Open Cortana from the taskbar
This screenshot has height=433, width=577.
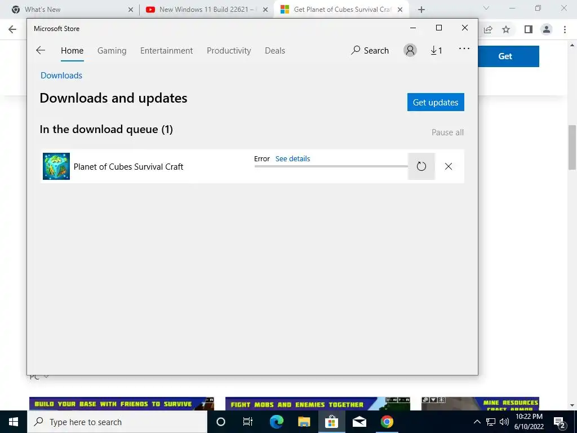(221, 422)
